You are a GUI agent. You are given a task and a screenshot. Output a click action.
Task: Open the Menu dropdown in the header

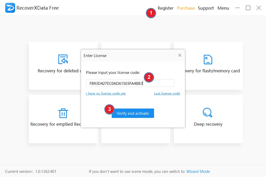click(223, 8)
